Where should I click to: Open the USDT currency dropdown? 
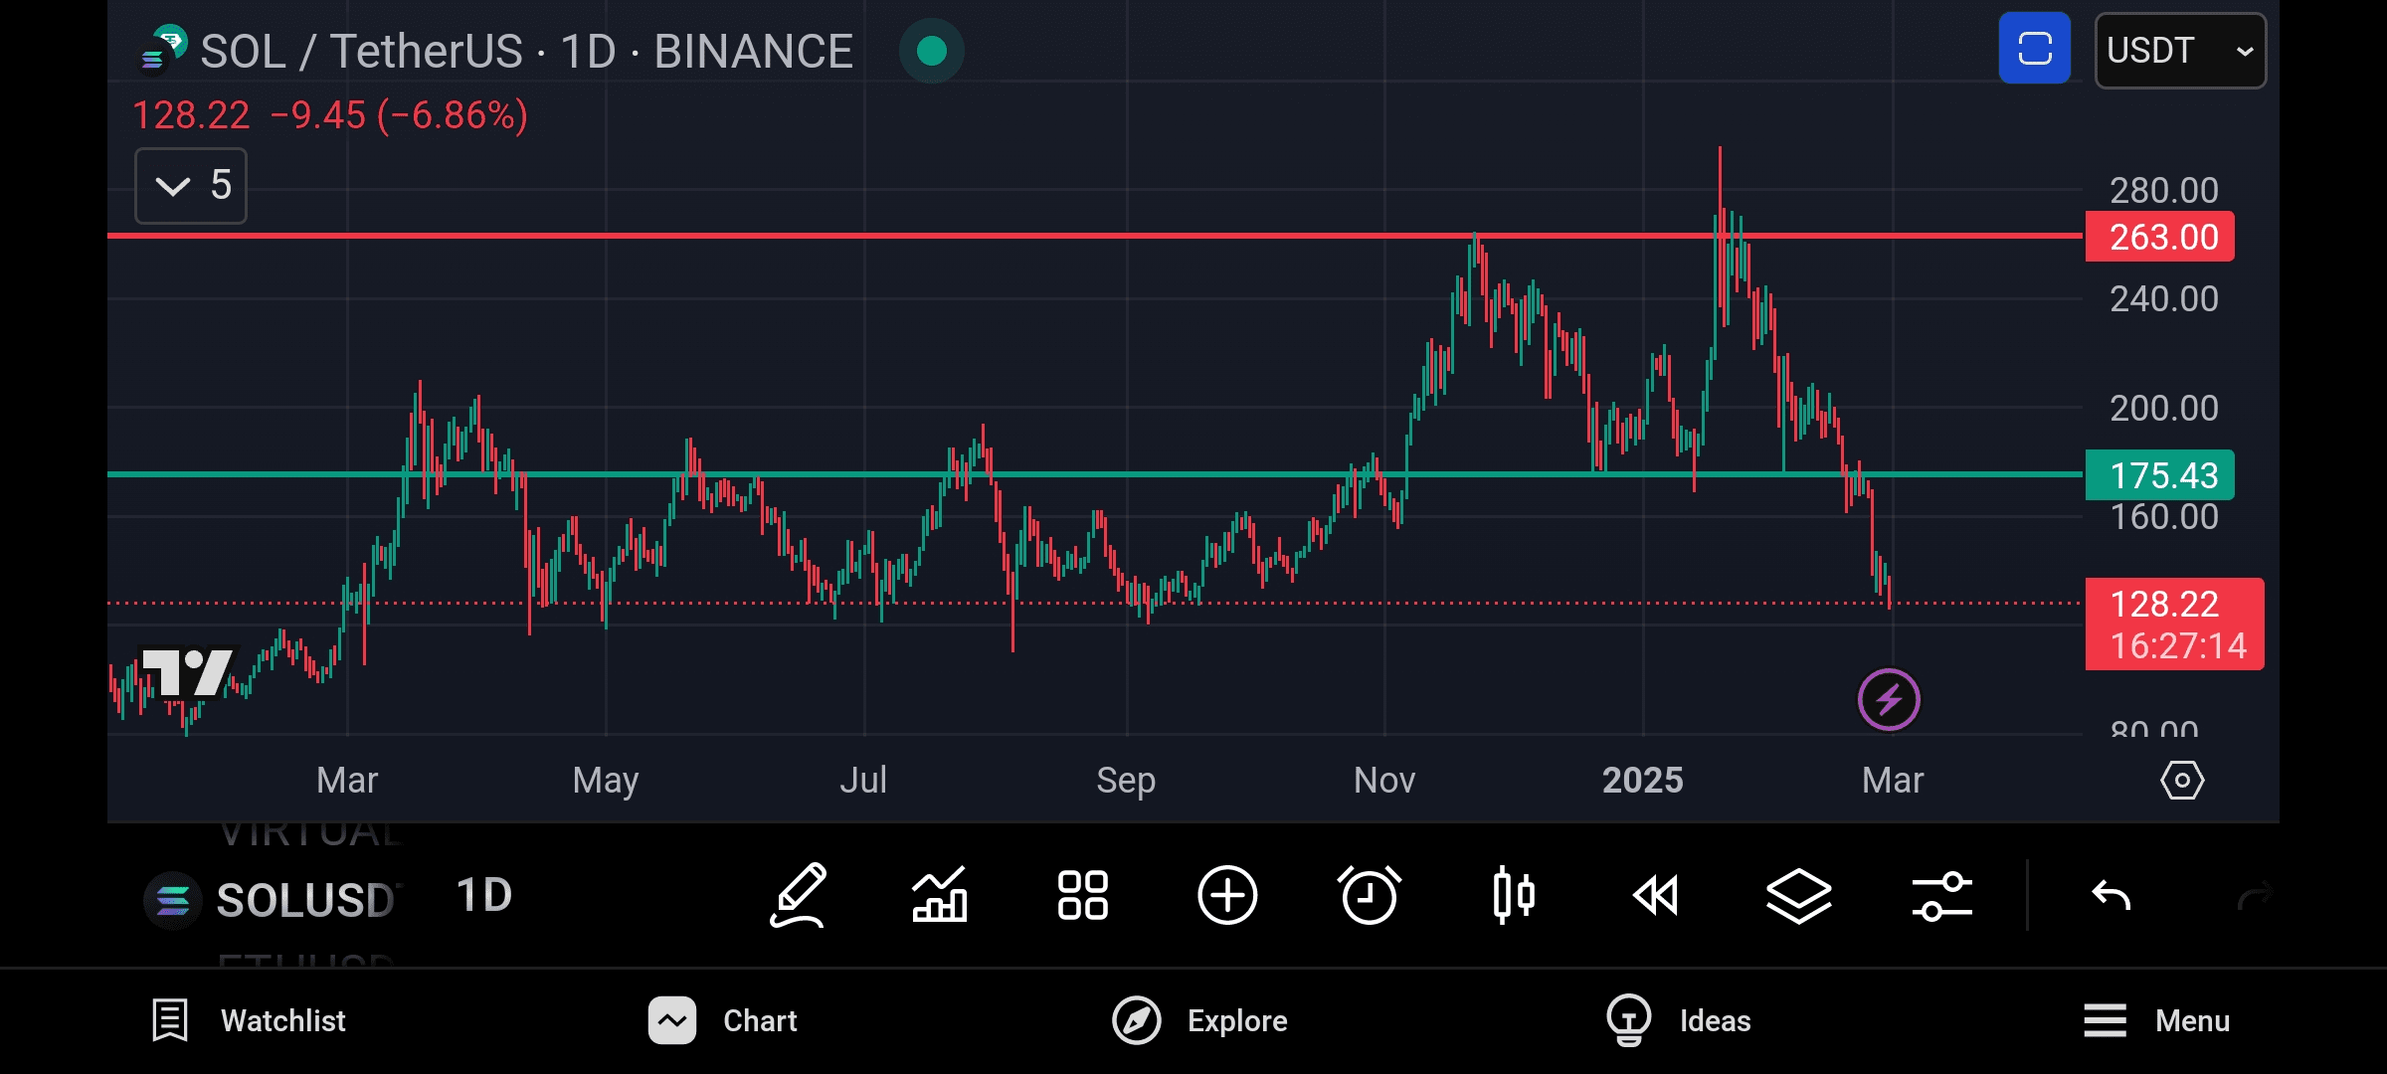(x=2180, y=51)
